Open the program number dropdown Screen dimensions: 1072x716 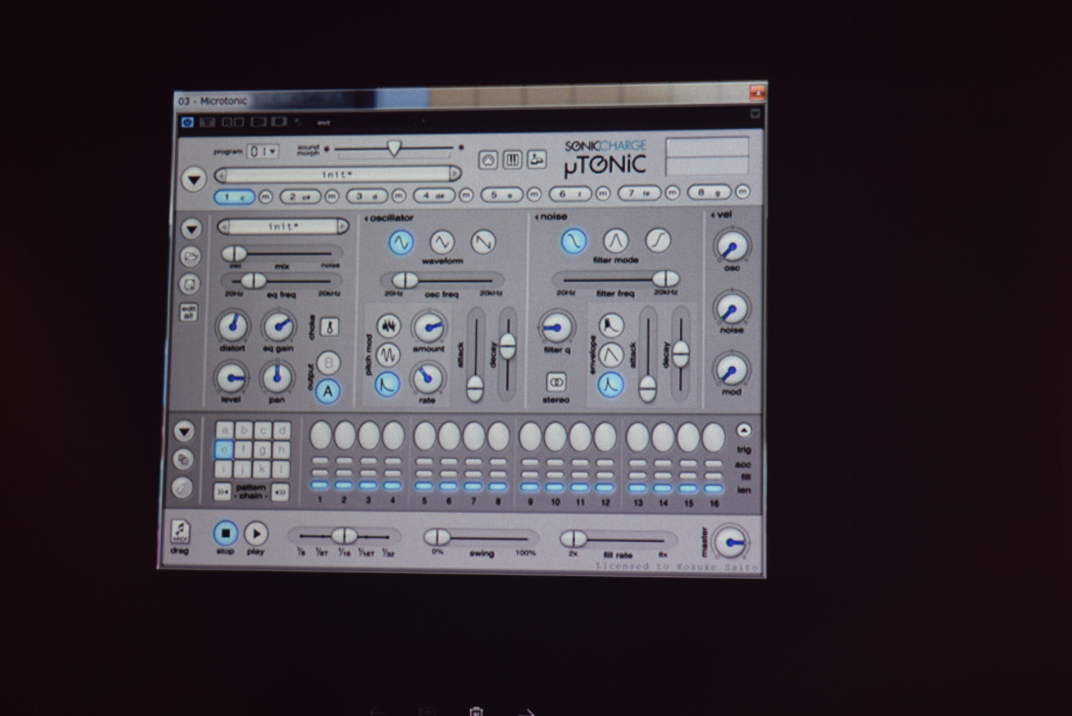[x=263, y=151]
